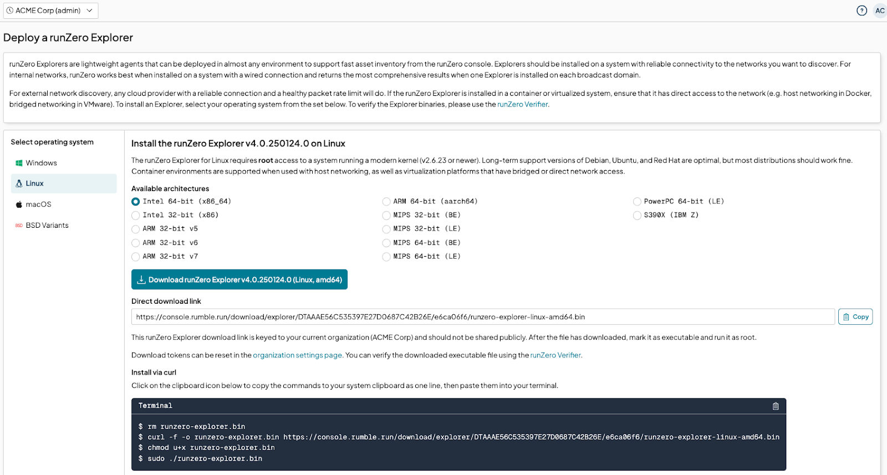Click the BSD icon in sidebar
This screenshot has height=475, width=887.
19,226
